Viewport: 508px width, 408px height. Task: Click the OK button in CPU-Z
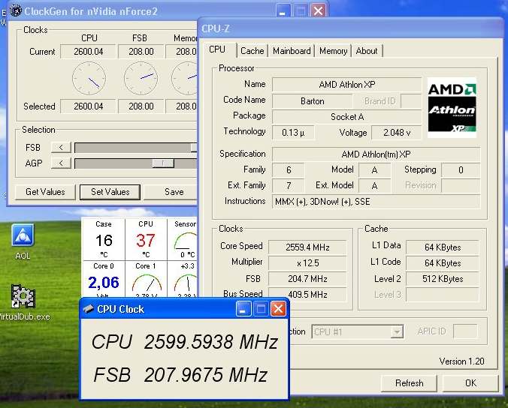470,383
